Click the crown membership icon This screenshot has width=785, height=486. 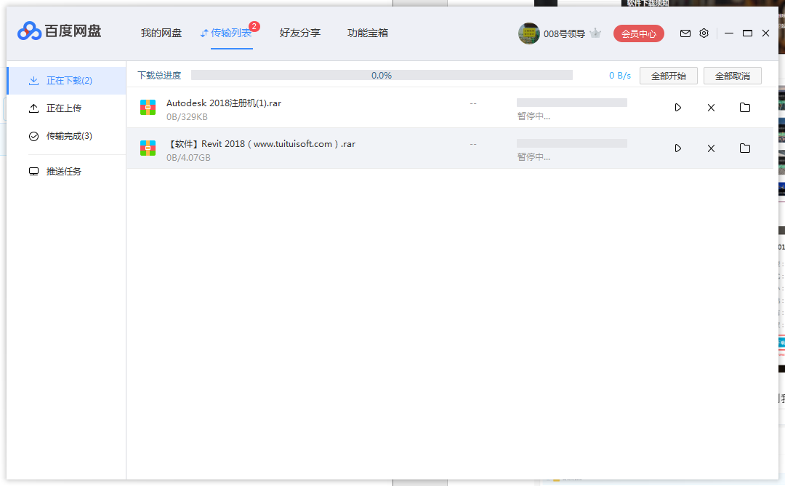click(x=595, y=33)
